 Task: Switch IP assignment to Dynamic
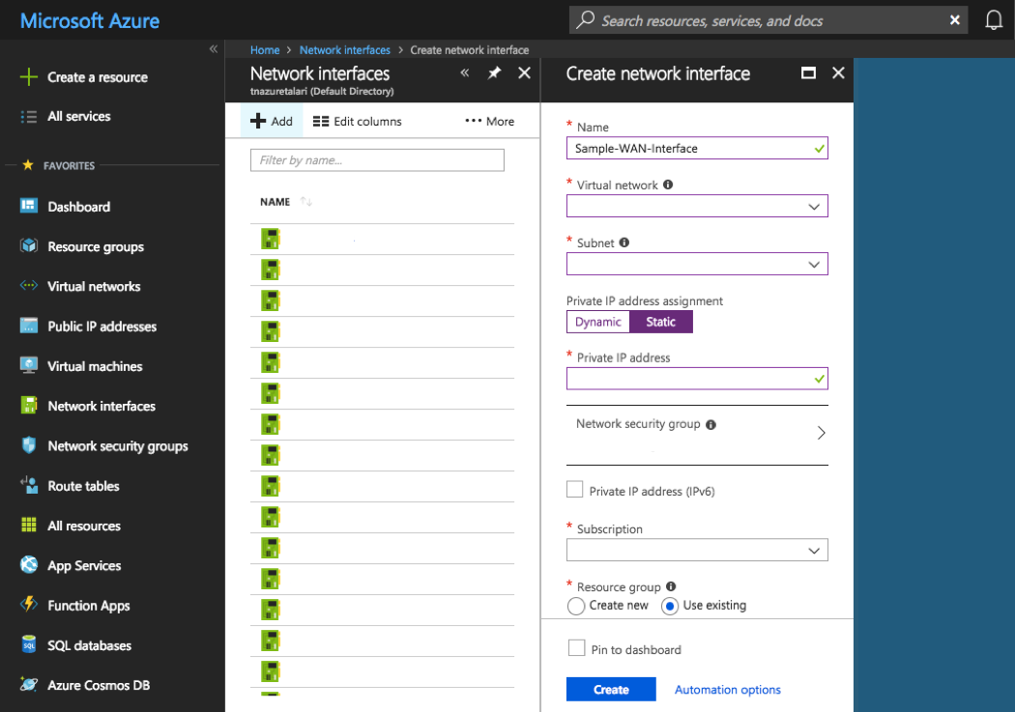coord(597,322)
